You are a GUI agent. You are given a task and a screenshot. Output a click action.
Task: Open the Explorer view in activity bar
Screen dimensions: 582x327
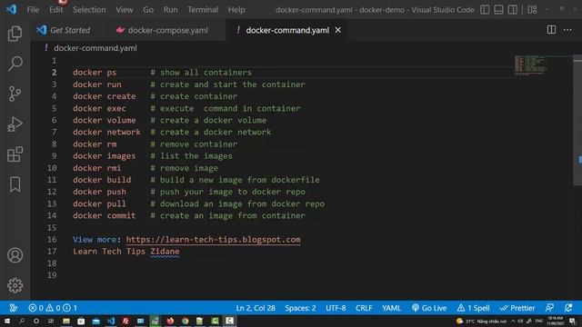tap(15, 34)
